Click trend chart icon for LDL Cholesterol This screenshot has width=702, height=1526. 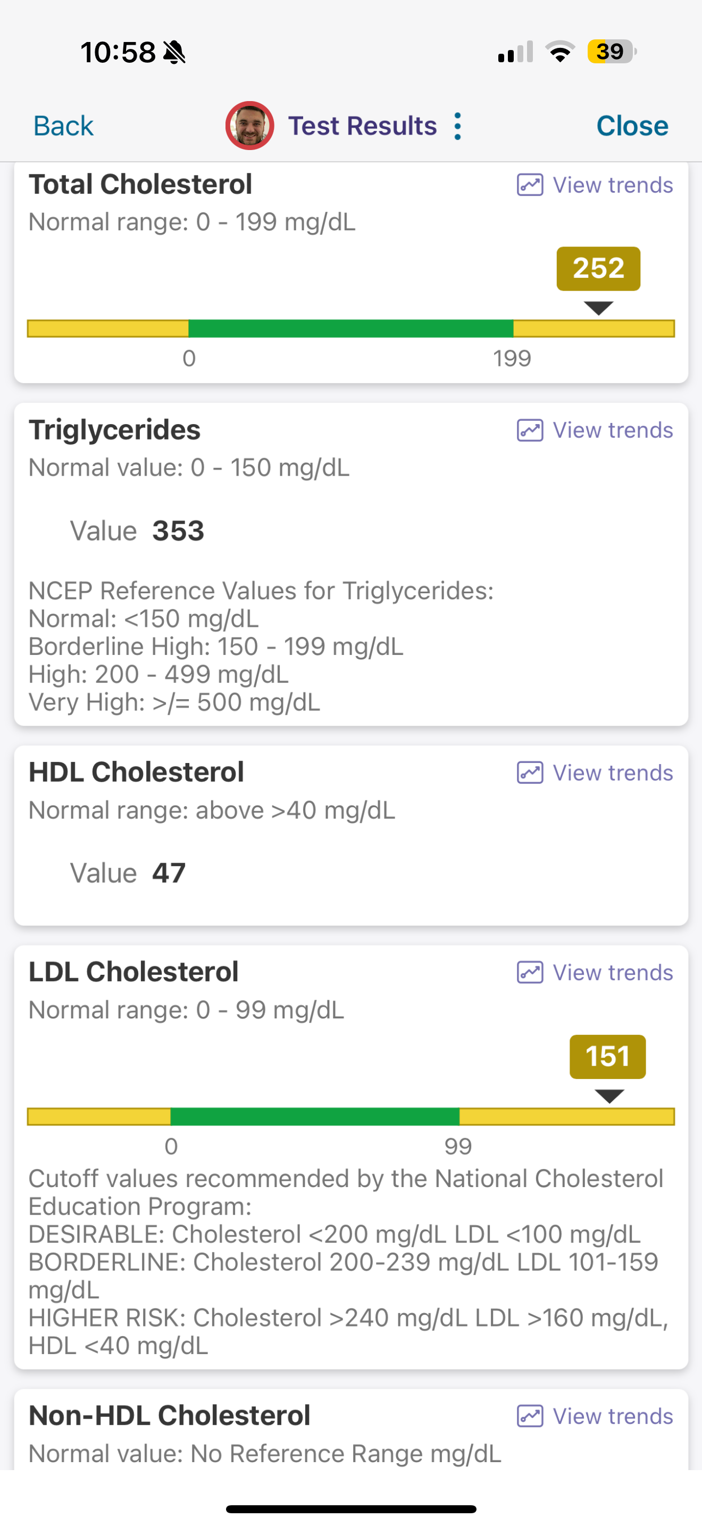coord(530,972)
